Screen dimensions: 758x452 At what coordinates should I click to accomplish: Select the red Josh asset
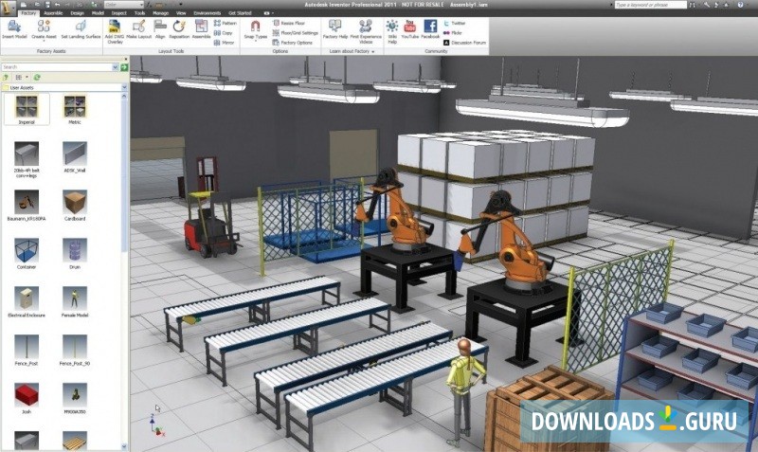click(x=27, y=399)
